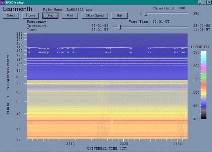Screen dimensions: 212x152
Task: Maximize the SRSDisplay window
Action: pos(204,2)
